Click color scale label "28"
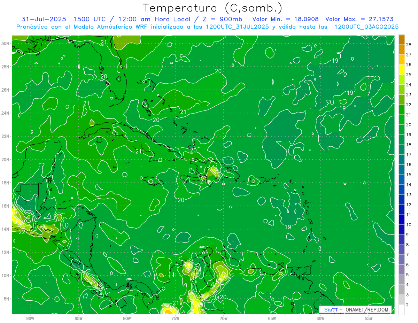The image size is (418, 323). (409, 44)
